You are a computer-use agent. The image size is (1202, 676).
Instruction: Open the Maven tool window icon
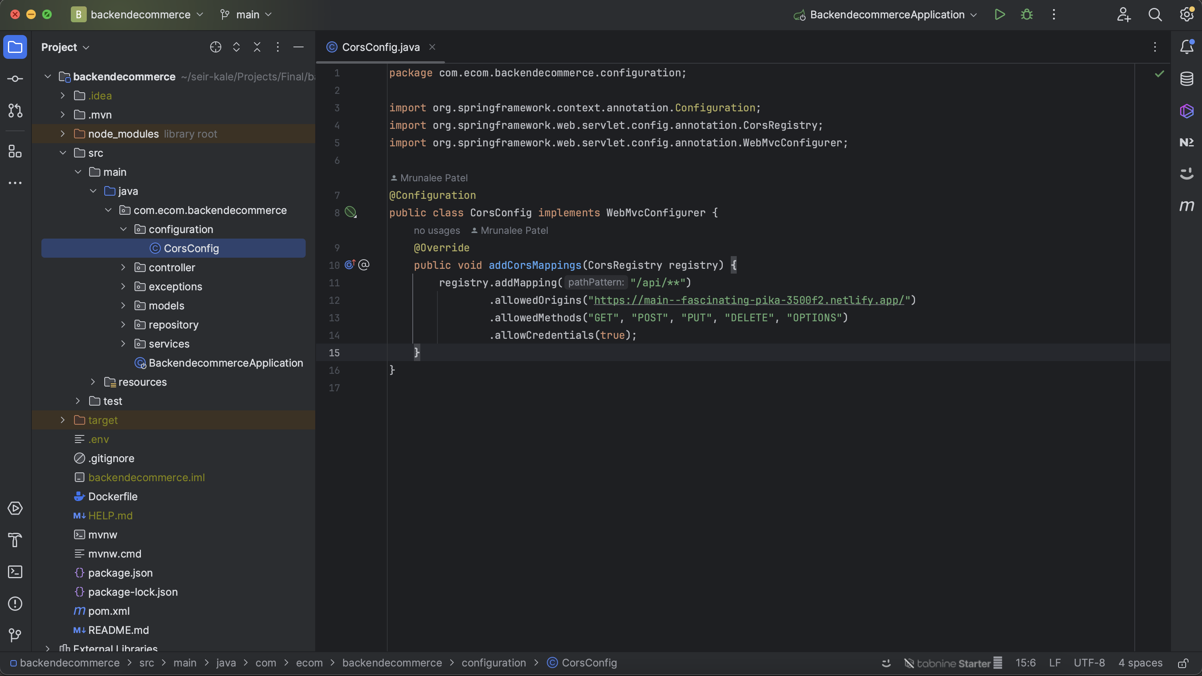pyautogui.click(x=1186, y=206)
